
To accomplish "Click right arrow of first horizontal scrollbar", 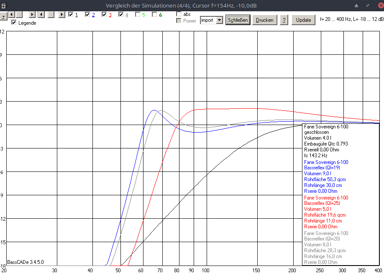I will click(32, 15).
